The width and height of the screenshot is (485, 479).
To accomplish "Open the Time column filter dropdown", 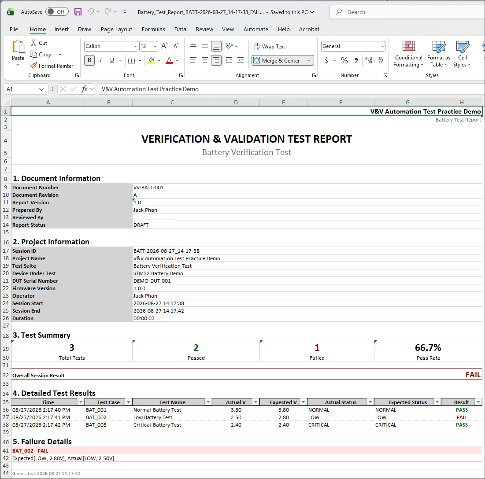I will tap(81, 402).
